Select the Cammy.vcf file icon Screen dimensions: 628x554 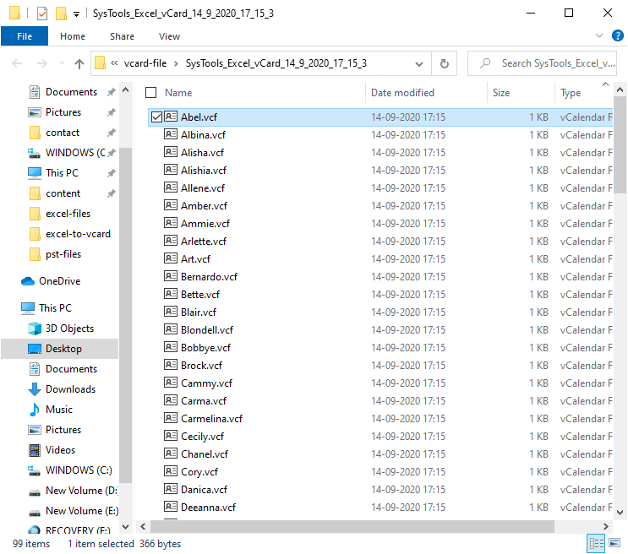coord(171,383)
